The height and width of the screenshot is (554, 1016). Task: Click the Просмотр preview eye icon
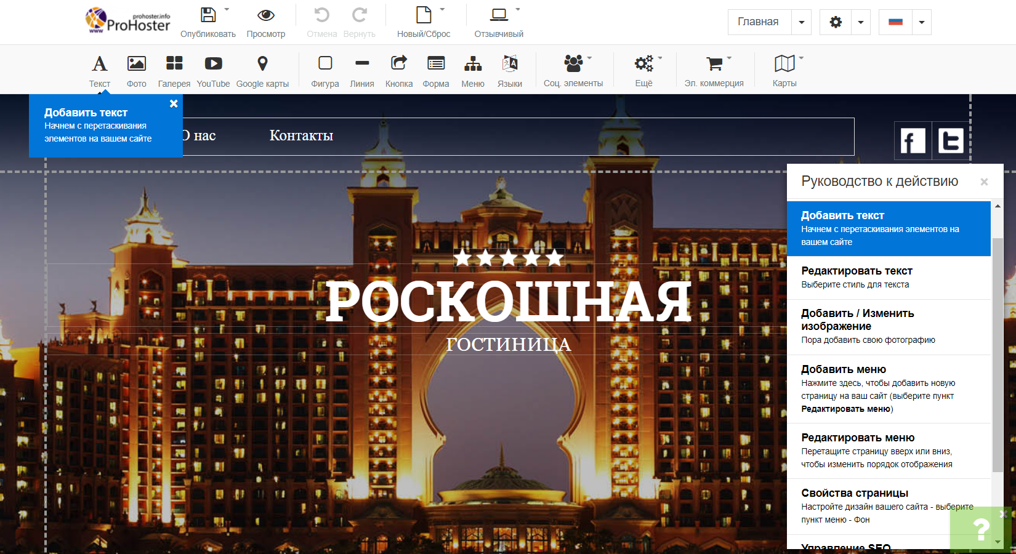[x=266, y=15]
